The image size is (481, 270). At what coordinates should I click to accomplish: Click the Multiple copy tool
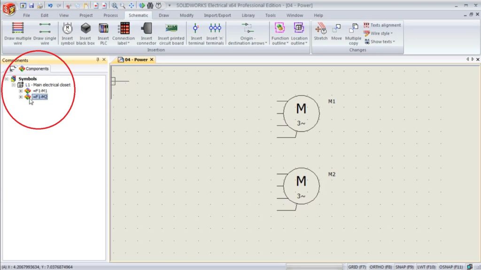point(353,34)
